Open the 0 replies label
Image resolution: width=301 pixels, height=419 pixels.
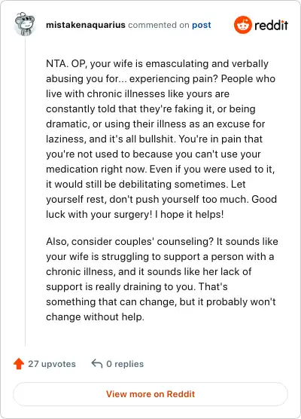click(x=125, y=364)
